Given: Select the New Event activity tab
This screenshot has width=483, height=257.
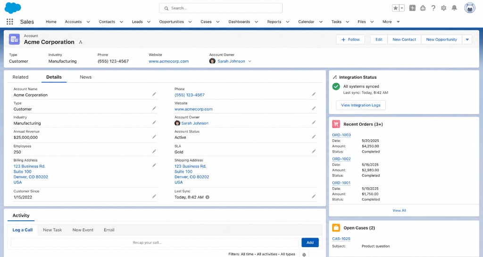Looking at the screenshot, I should pos(83,230).
